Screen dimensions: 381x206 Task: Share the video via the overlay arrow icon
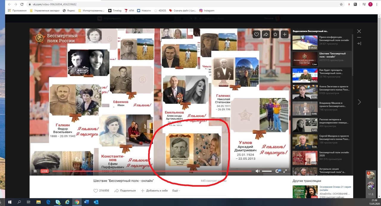coord(266,35)
